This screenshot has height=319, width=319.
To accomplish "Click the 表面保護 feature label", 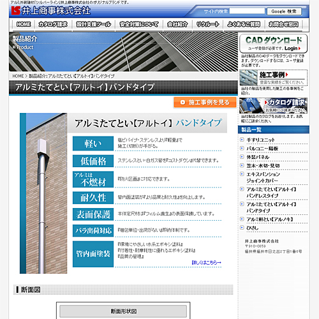I will coord(93,214).
